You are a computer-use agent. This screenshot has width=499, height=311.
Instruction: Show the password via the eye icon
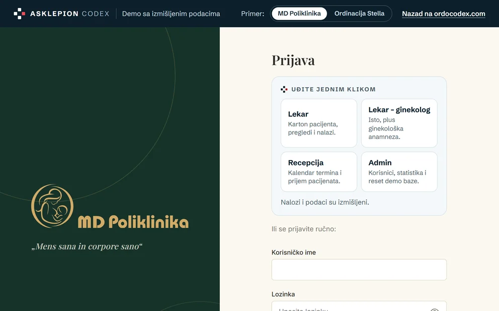pos(435,309)
